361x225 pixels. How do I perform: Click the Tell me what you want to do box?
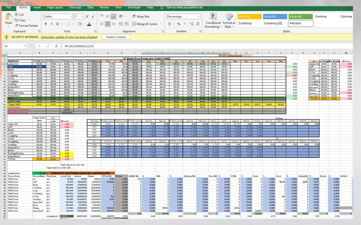coord(184,7)
